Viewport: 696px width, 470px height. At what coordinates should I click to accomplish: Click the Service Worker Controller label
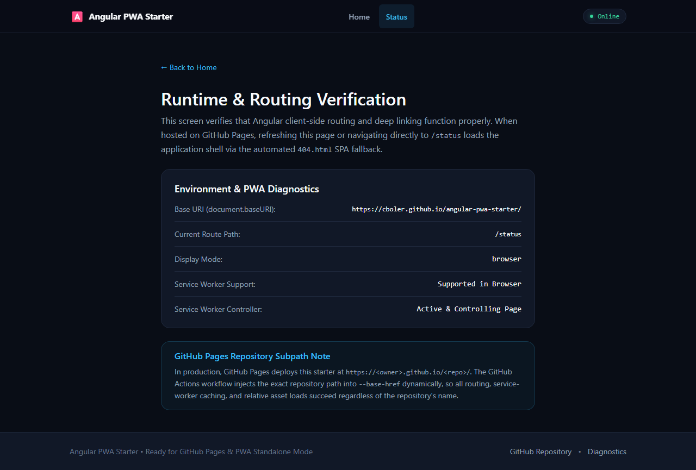tap(218, 309)
